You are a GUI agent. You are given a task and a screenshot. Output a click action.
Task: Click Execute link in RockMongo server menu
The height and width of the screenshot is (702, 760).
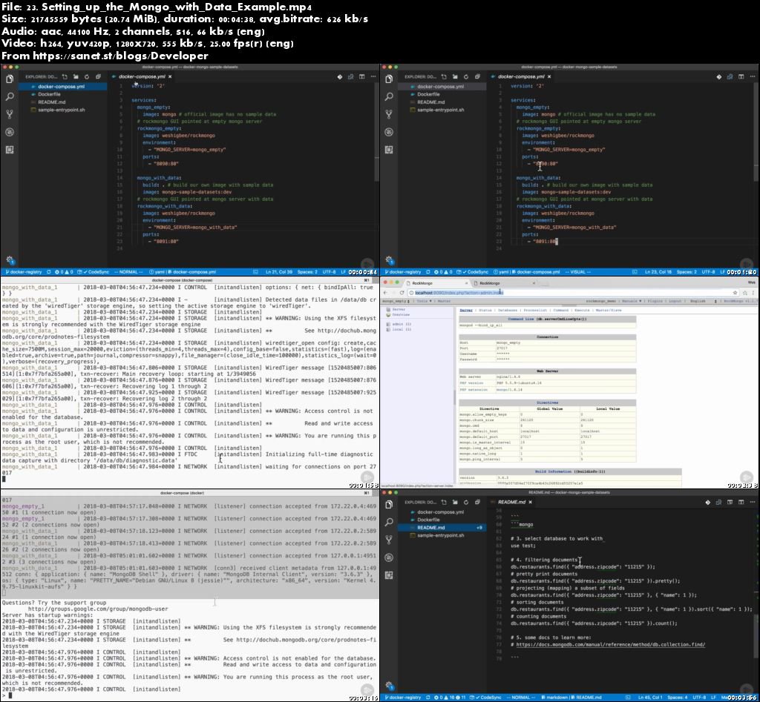[x=582, y=311]
